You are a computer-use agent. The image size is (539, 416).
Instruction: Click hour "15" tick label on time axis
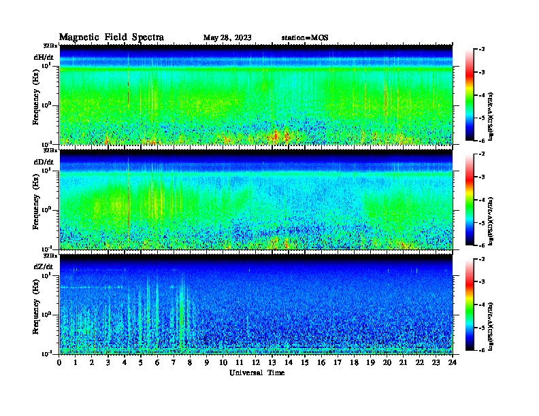pyautogui.click(x=305, y=363)
